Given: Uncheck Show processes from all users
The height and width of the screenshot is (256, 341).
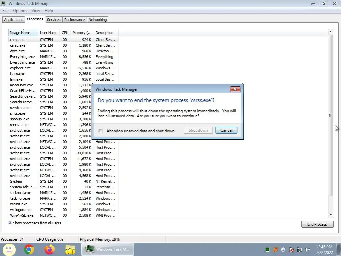Looking at the screenshot, I should coord(10,223).
